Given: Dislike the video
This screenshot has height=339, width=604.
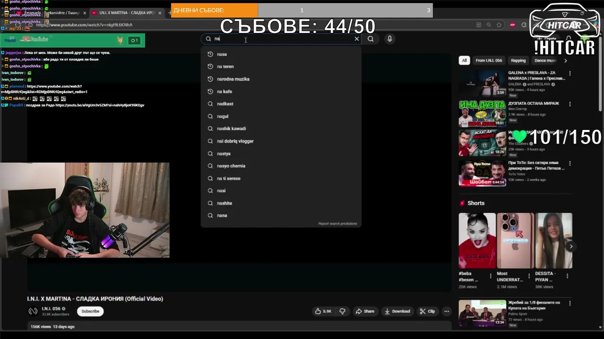Looking at the screenshot, I should coord(343,311).
